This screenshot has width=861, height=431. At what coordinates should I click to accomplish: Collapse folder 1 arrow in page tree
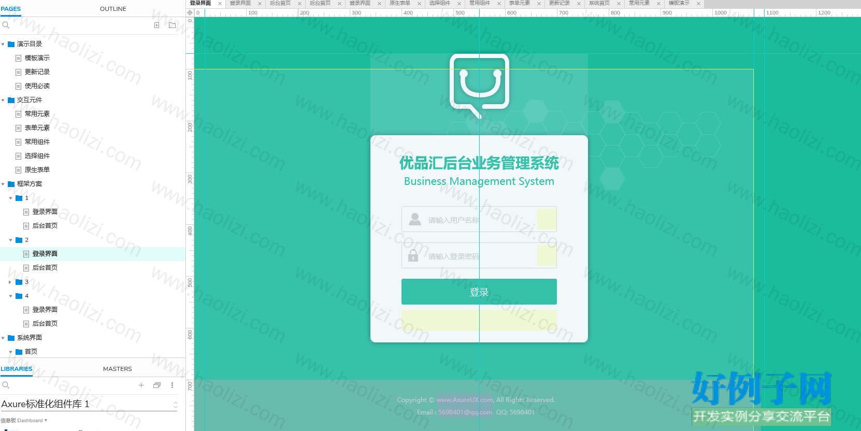(10, 198)
